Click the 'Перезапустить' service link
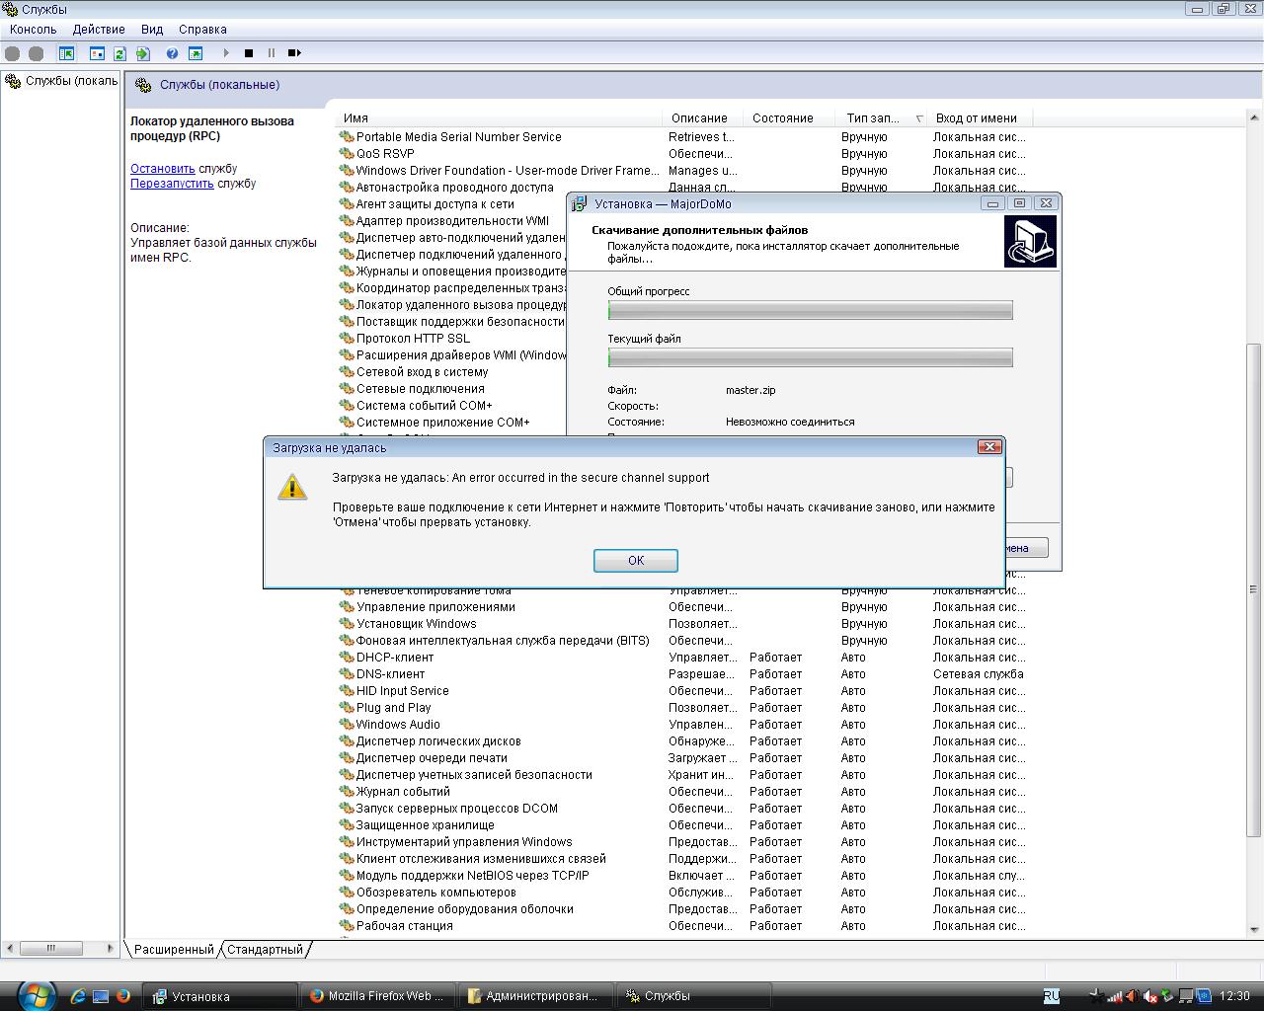This screenshot has width=1264, height=1011. click(172, 184)
